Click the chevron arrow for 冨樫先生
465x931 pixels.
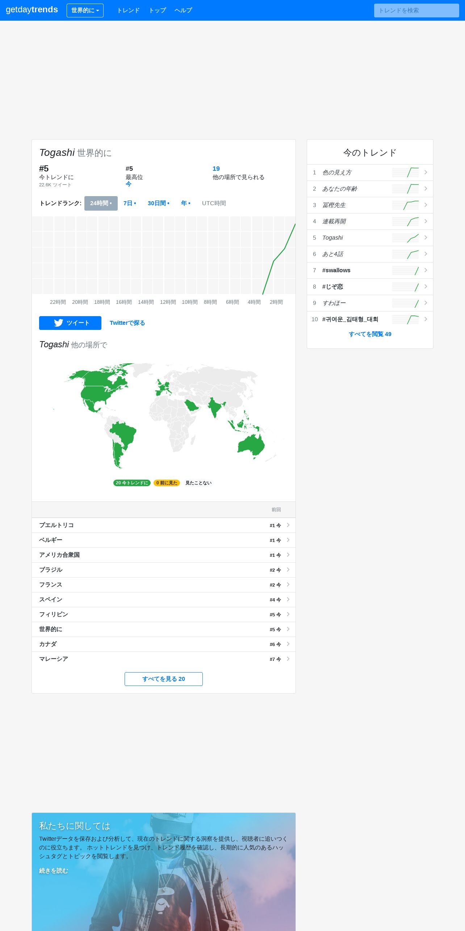(426, 205)
